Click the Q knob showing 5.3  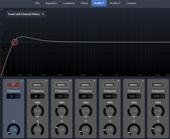point(38,130)
